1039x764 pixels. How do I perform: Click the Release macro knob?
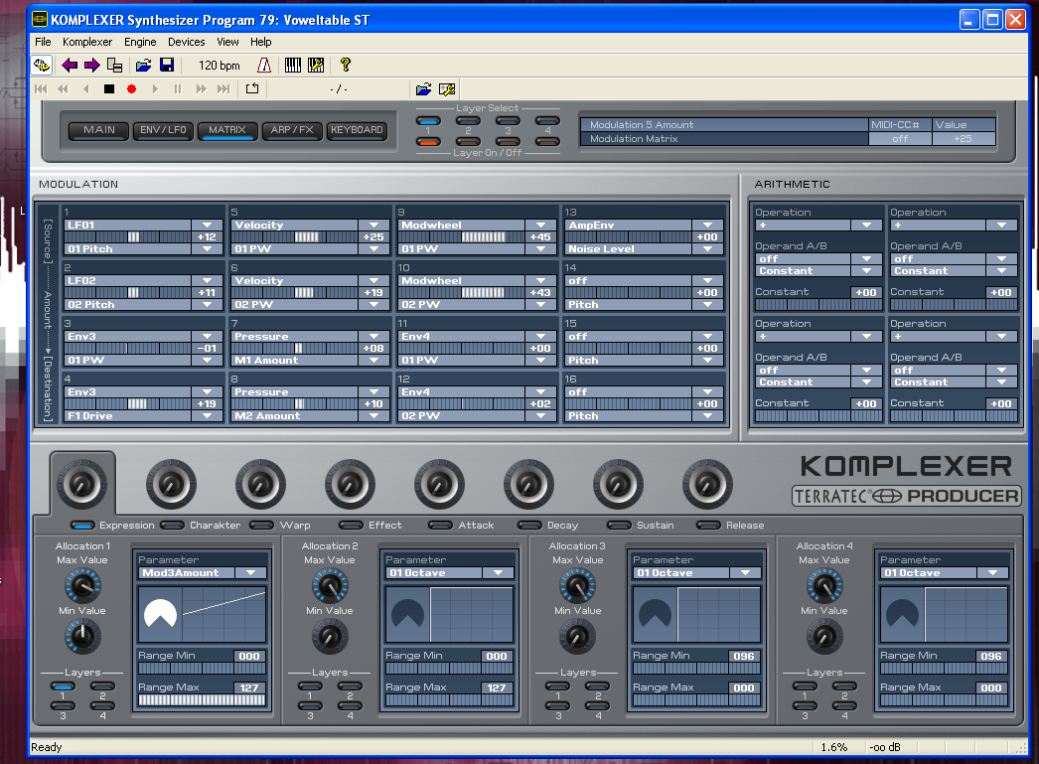(707, 485)
